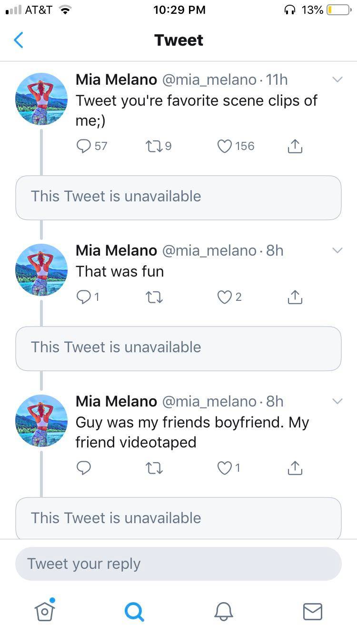Open Mia Melano's profile from the first tweet
Screen dimensions: 357x635
coord(116,79)
